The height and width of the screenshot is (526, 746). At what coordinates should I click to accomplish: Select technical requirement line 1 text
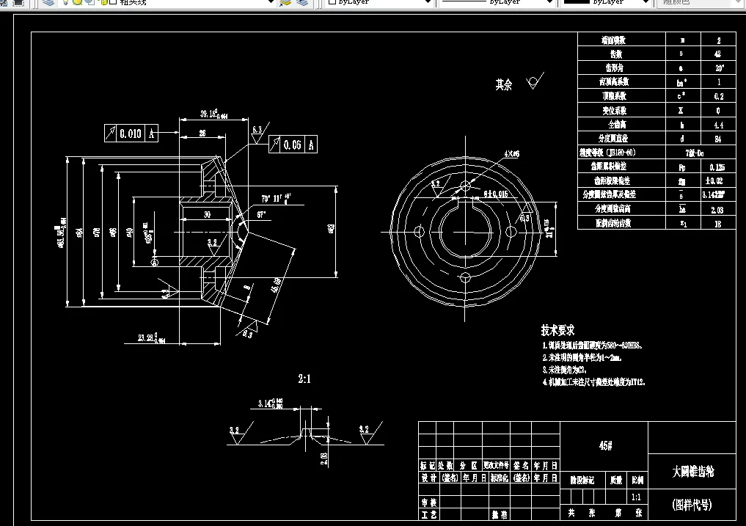coord(593,345)
